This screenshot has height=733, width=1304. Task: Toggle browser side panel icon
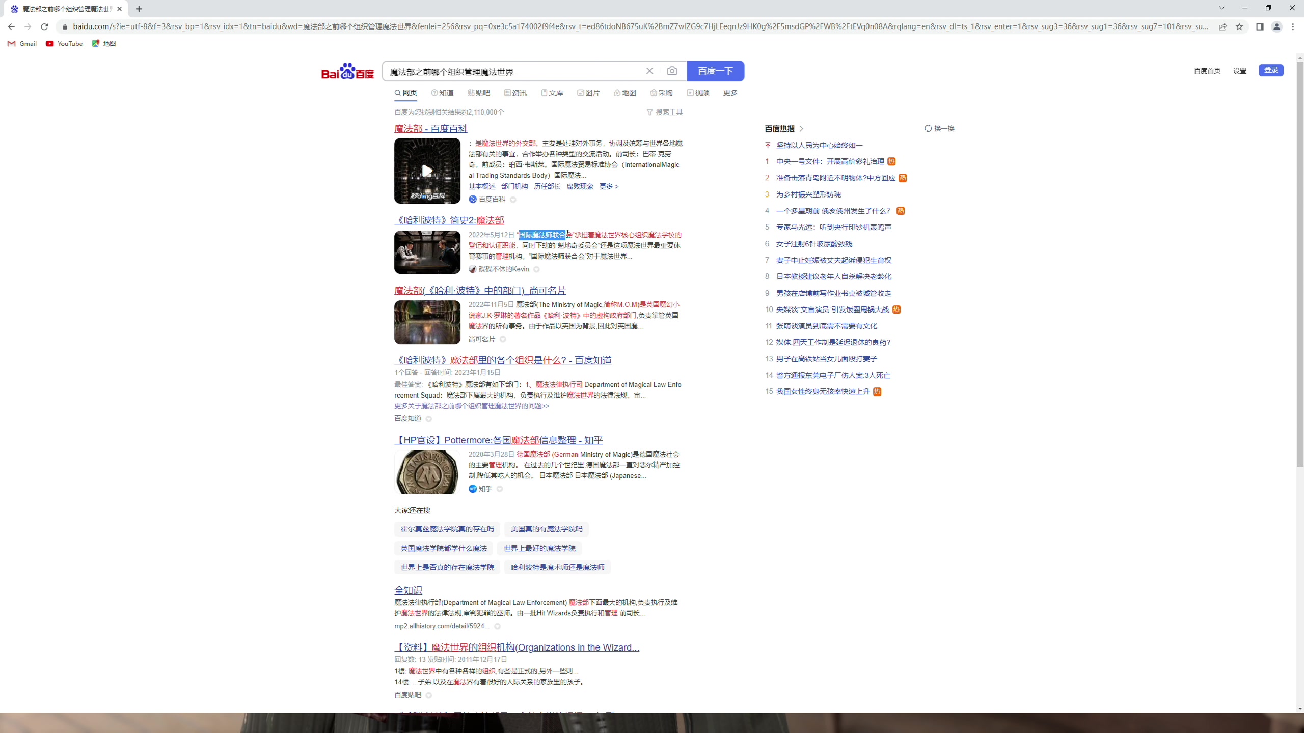(1260, 26)
